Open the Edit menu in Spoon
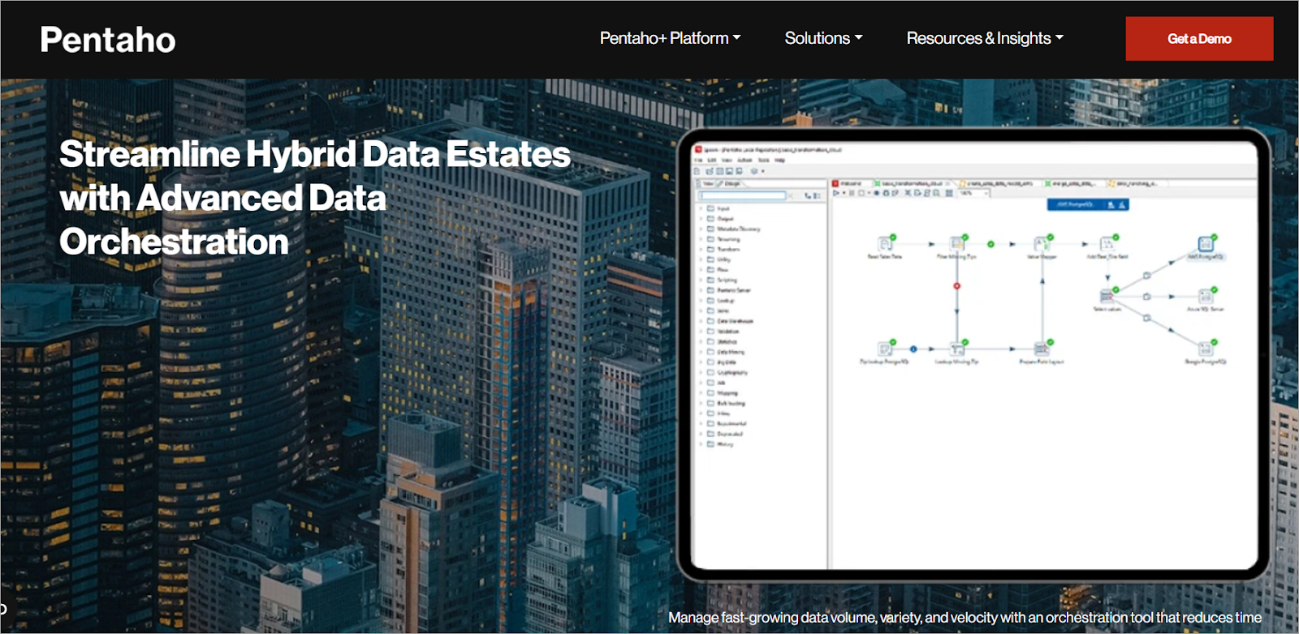The image size is (1299, 634). coord(712,161)
